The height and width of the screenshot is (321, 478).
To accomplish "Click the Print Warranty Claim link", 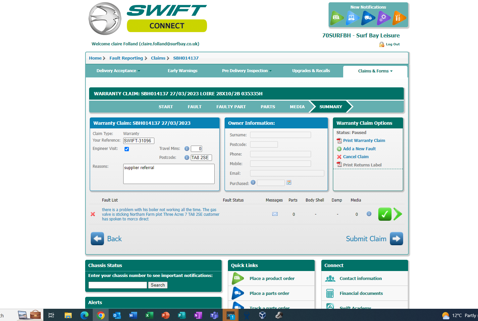I will tap(364, 141).
